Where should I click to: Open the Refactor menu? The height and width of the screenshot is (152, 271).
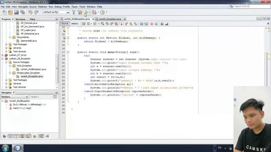[42, 7]
